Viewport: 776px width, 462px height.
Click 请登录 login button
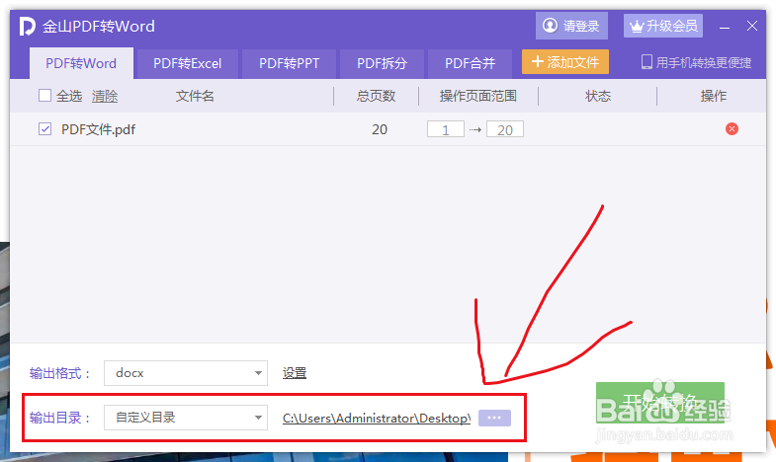[x=571, y=26]
